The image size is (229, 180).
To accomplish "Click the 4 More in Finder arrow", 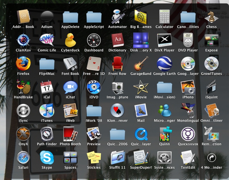I will [211, 157].
